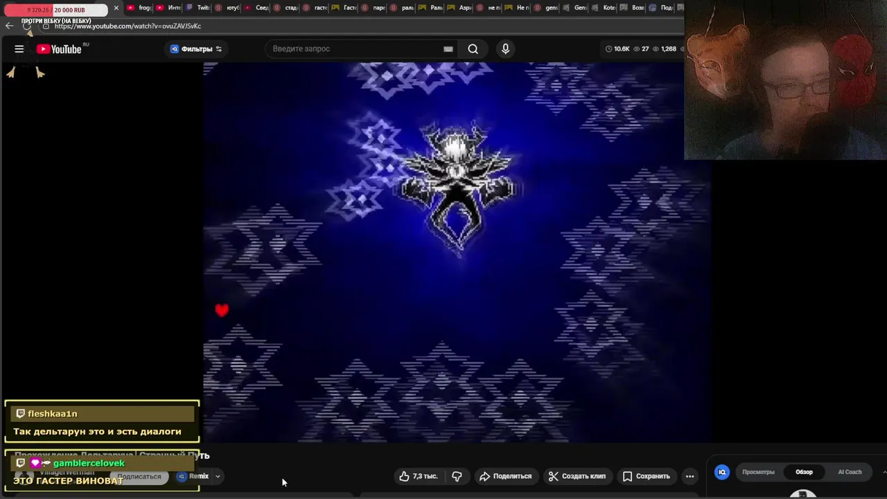Screen dimensions: 887x499
Task: Switch to the frog browser tab
Action: coord(139,8)
